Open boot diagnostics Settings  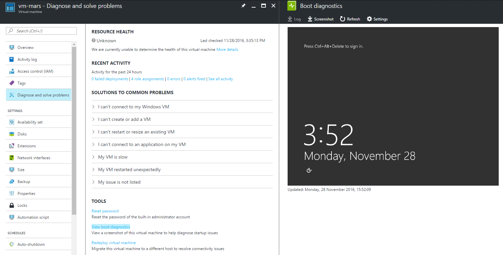tap(377, 19)
